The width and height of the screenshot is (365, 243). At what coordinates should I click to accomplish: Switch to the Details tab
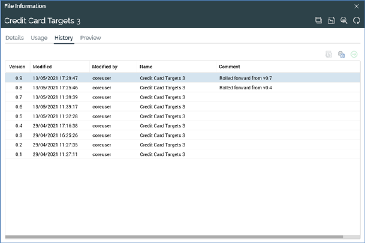tap(14, 38)
